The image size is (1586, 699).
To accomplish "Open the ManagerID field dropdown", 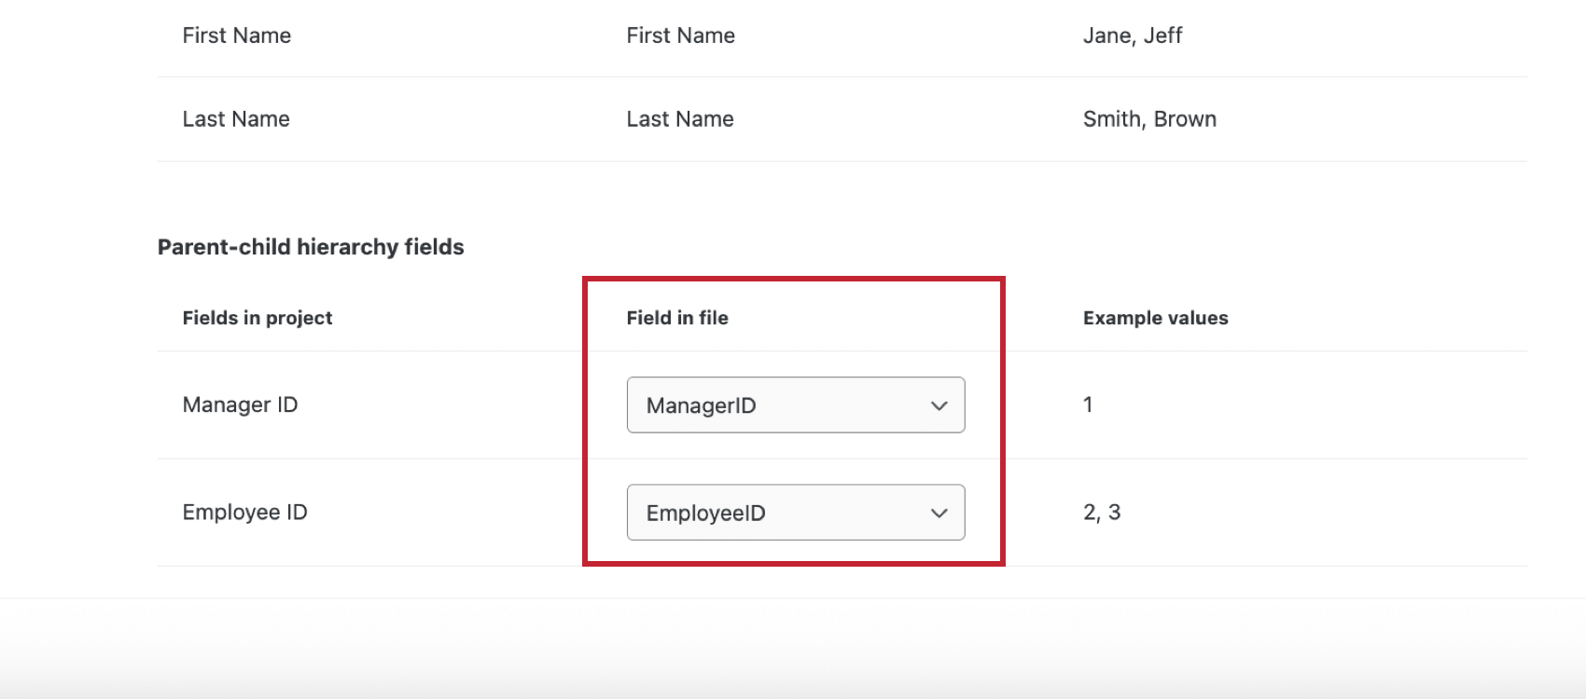I will [x=795, y=404].
